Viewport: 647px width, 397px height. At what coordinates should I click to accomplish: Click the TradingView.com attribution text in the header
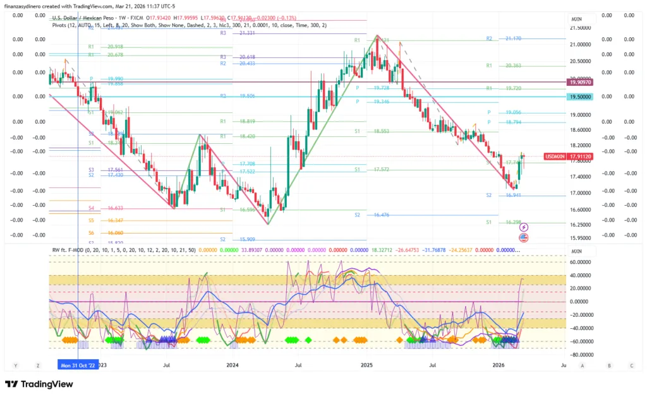tap(95, 6)
